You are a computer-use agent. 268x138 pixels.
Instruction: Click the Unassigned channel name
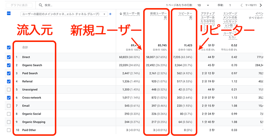point(30,89)
